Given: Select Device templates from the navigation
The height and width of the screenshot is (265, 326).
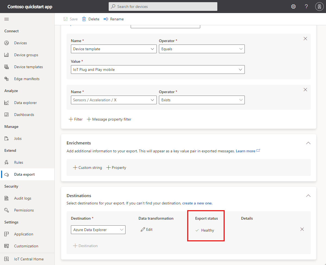Looking at the screenshot, I should click(x=29, y=67).
